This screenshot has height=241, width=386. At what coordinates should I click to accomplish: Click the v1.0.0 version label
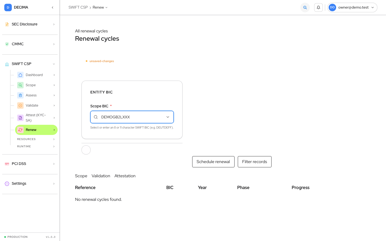51,237
